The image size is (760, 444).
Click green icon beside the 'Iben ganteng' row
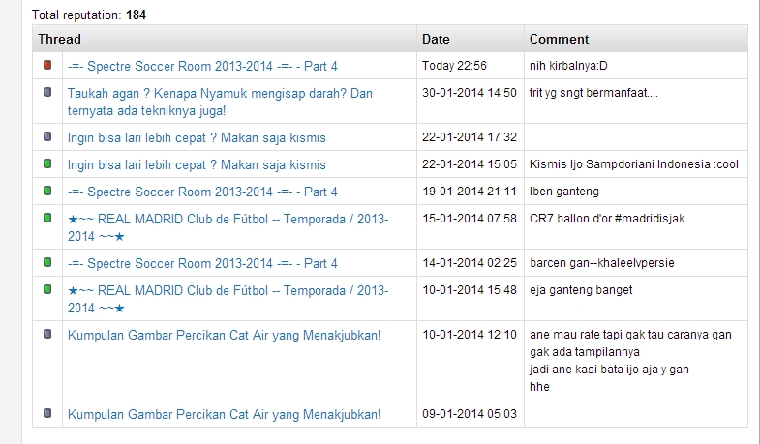point(47,192)
